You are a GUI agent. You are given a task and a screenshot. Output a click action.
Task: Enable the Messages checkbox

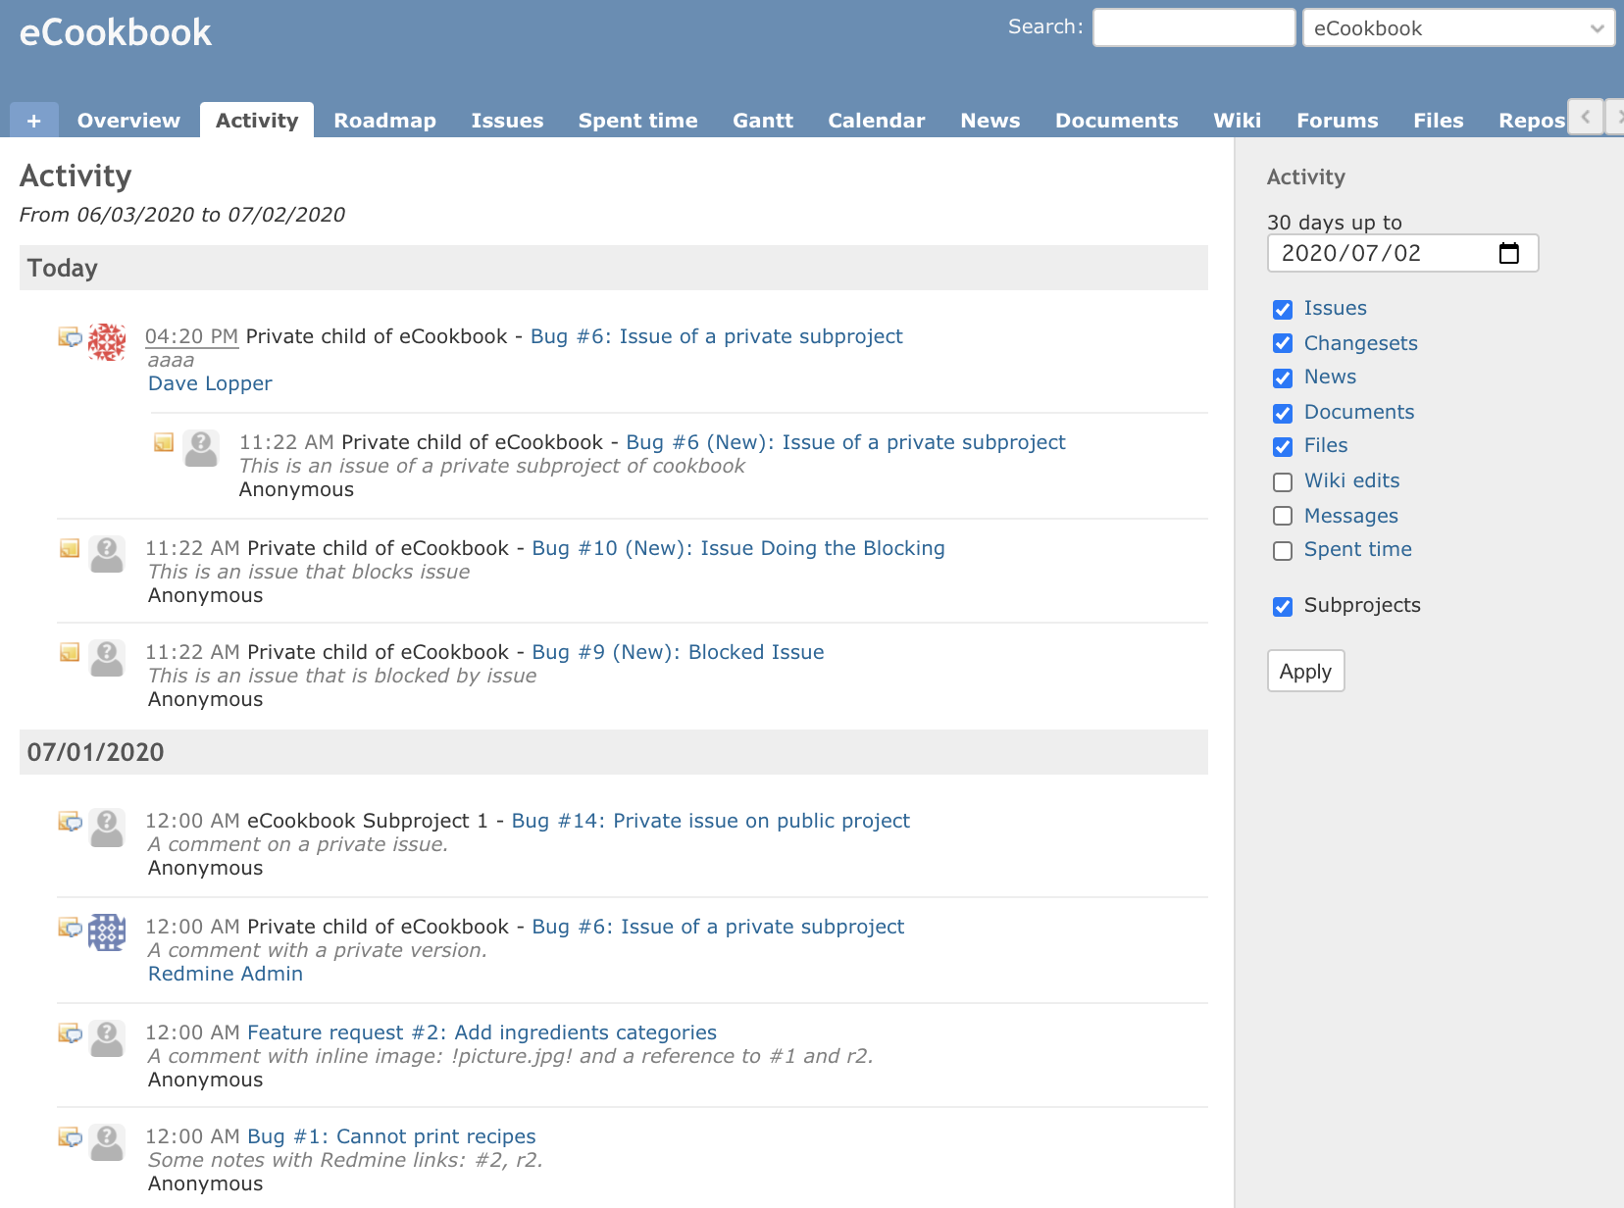click(x=1283, y=516)
